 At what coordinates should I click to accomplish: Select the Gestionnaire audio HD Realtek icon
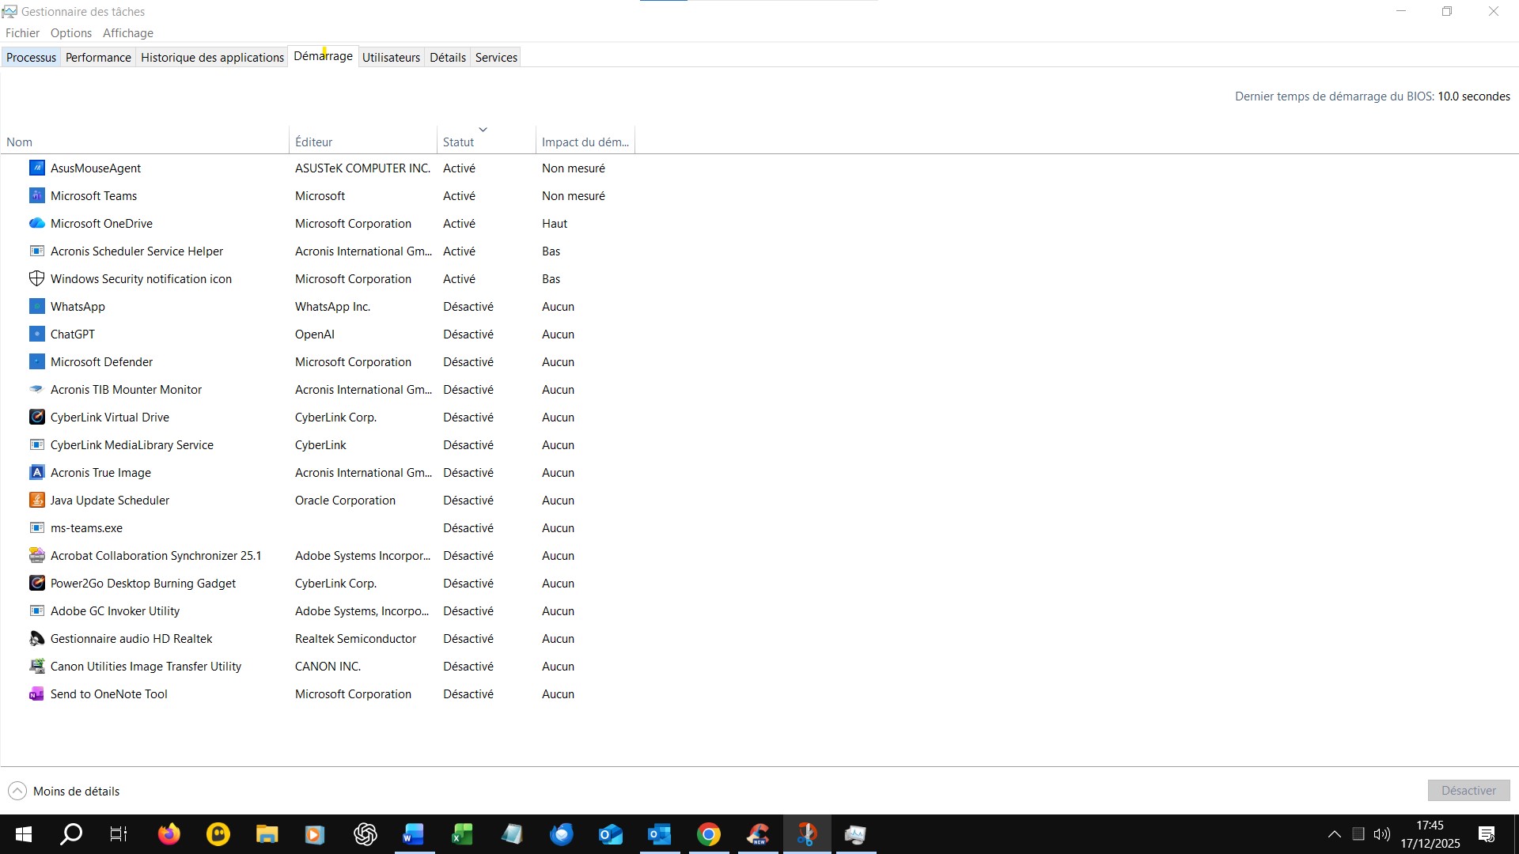pos(36,639)
